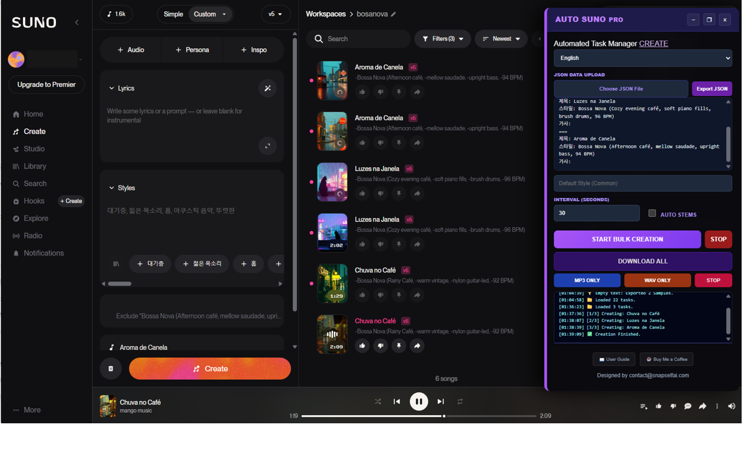Click the magic wand lyrics generator icon
The width and height of the screenshot is (754, 471).
coord(267,88)
